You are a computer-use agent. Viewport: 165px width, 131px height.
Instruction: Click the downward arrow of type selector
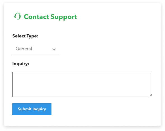click(x=54, y=49)
